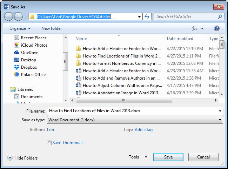The image size is (228, 169).
Task: Click the Cancel button
Action: coord(203,157)
